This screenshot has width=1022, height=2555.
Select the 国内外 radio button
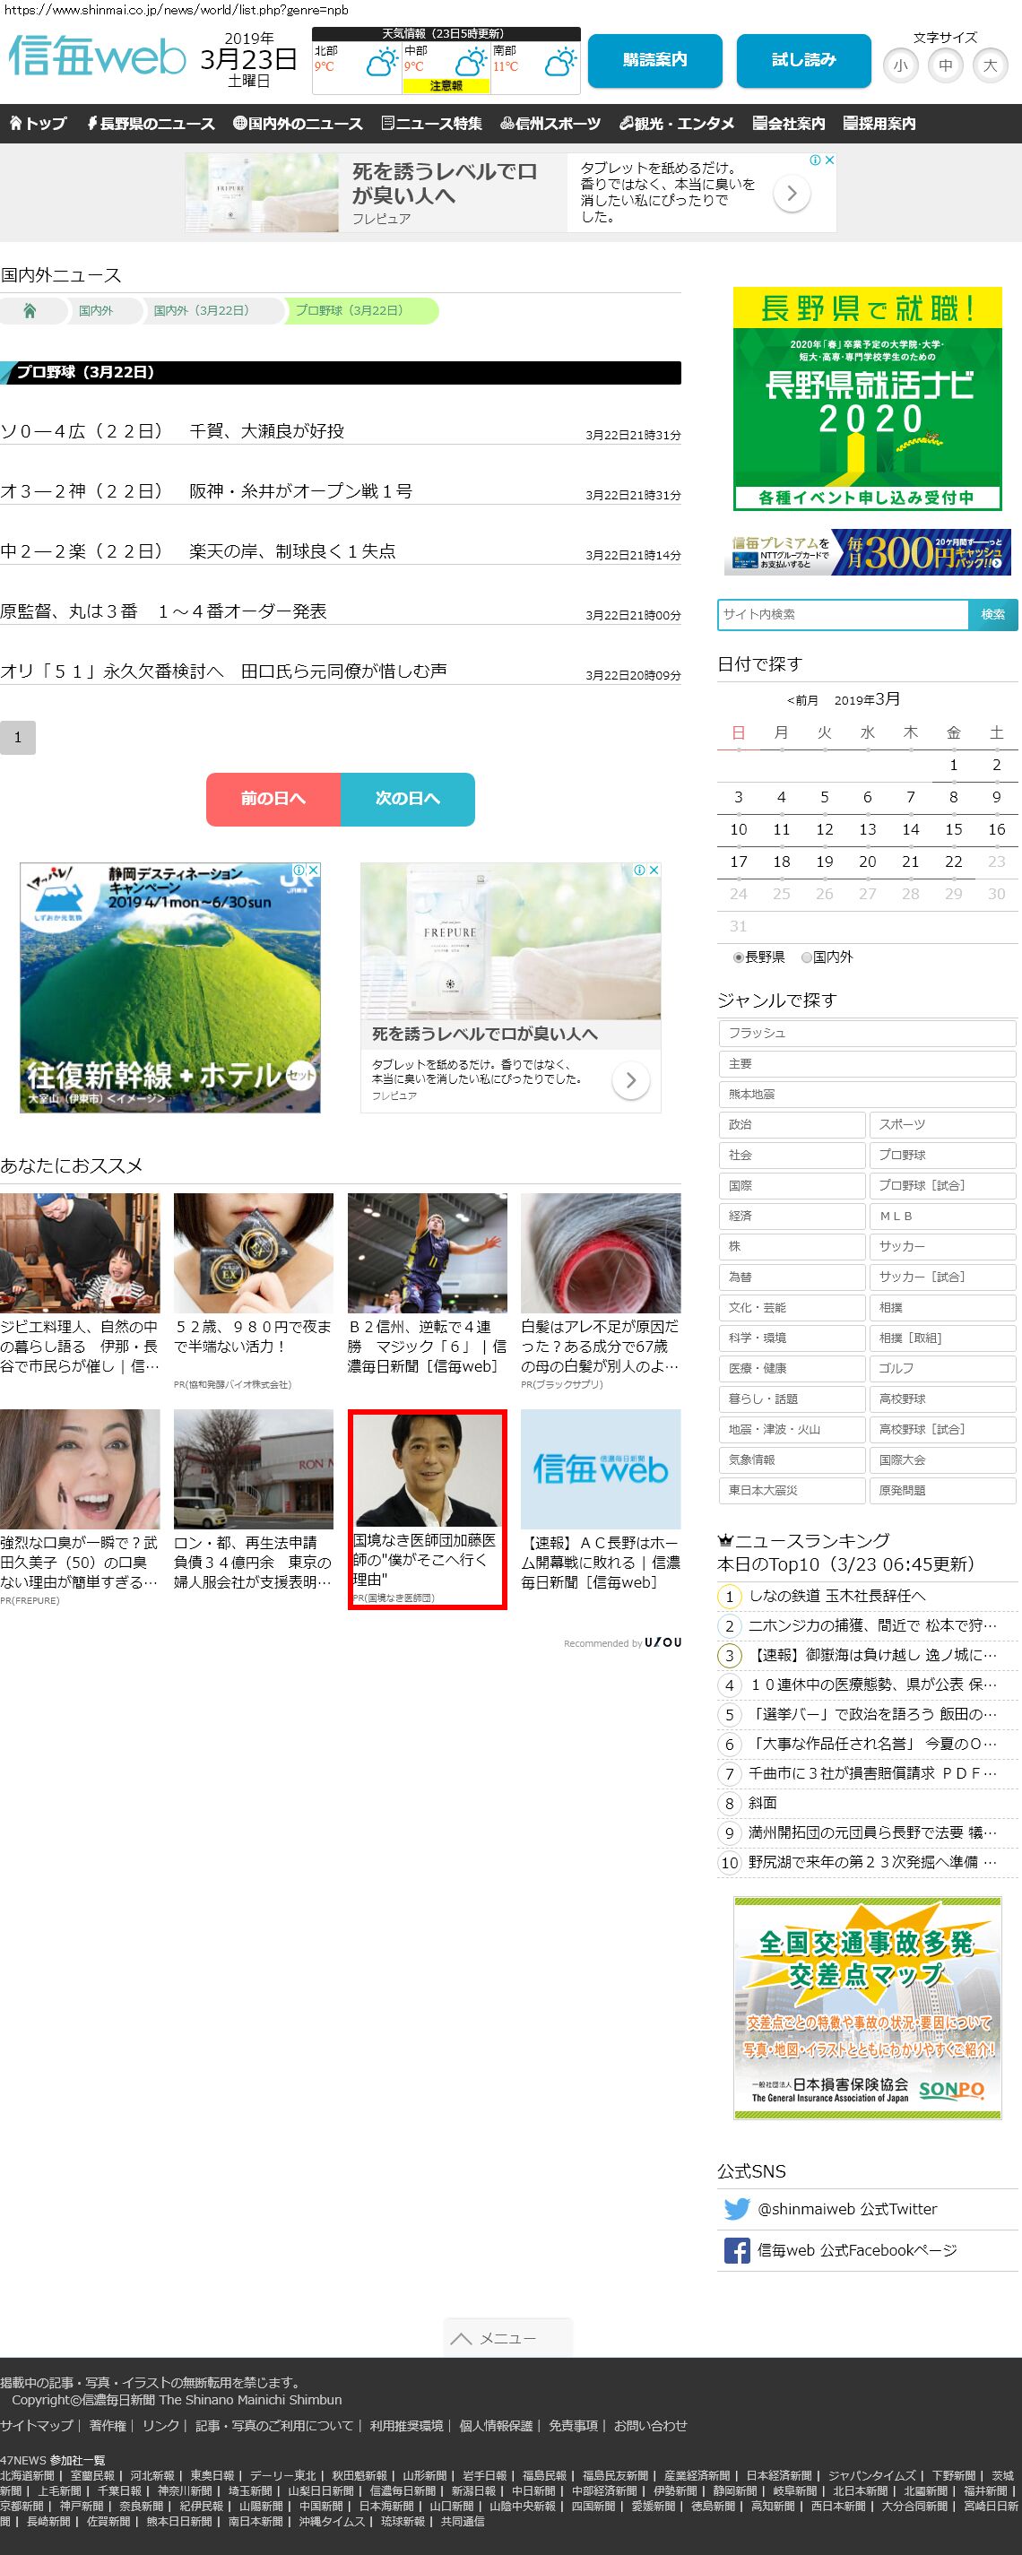[807, 957]
